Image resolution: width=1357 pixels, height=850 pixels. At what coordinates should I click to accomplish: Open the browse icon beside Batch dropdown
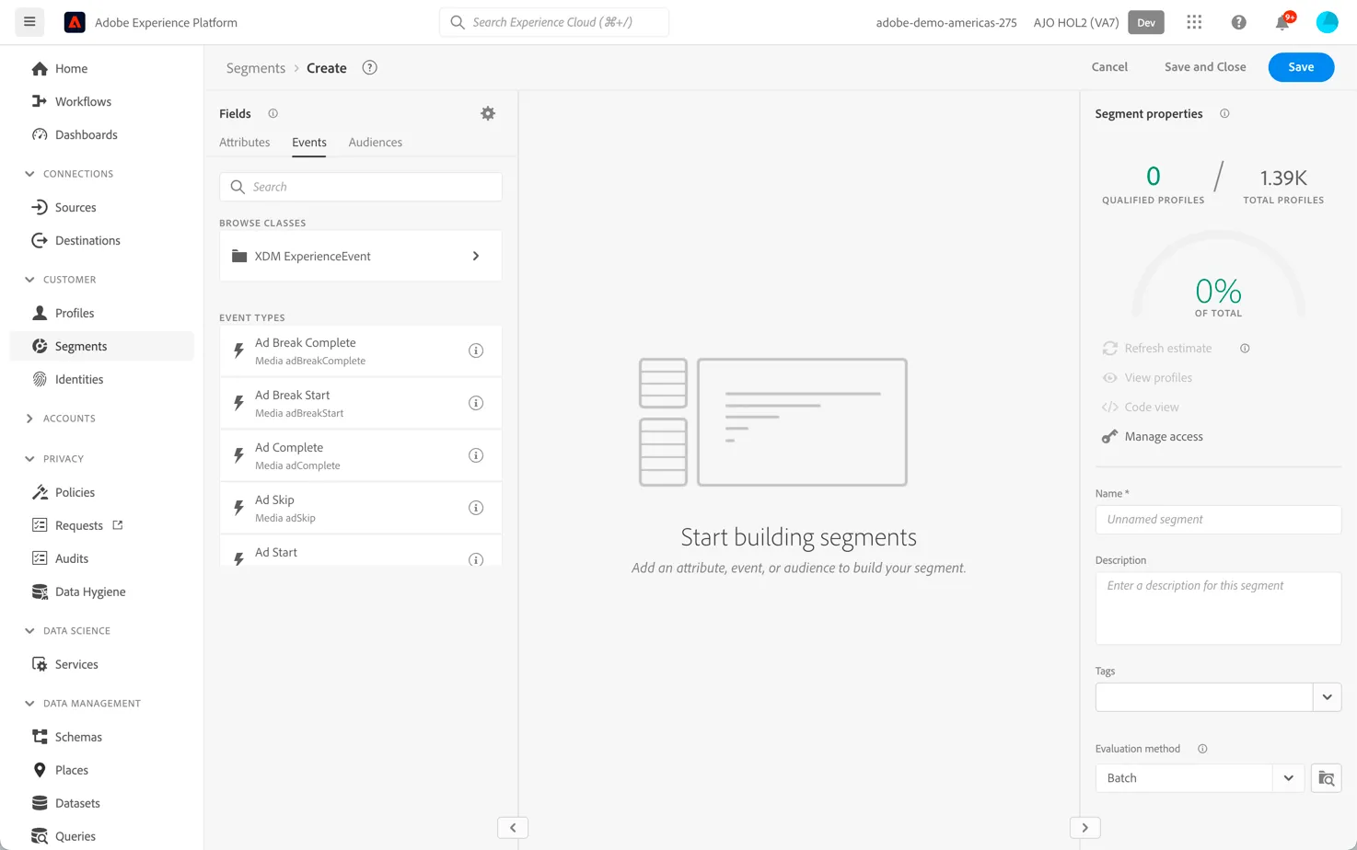(1326, 778)
